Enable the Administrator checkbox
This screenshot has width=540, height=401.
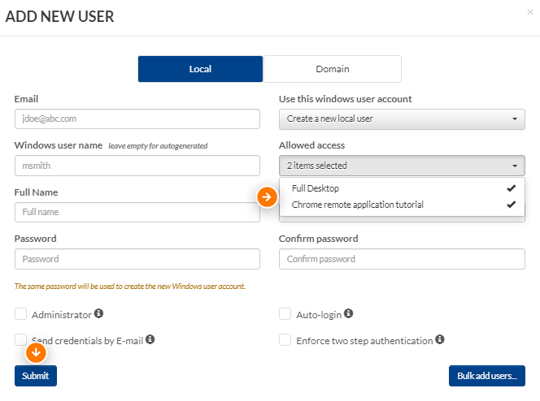pos(20,313)
